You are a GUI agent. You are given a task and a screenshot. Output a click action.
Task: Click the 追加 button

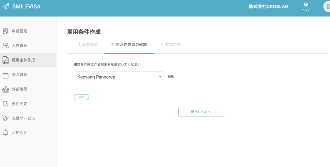click(x=81, y=97)
